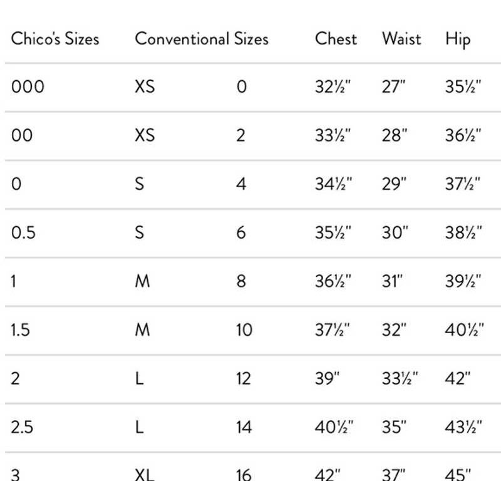Select the Hip column header
The image size is (501, 501).
pyautogui.click(x=458, y=39)
